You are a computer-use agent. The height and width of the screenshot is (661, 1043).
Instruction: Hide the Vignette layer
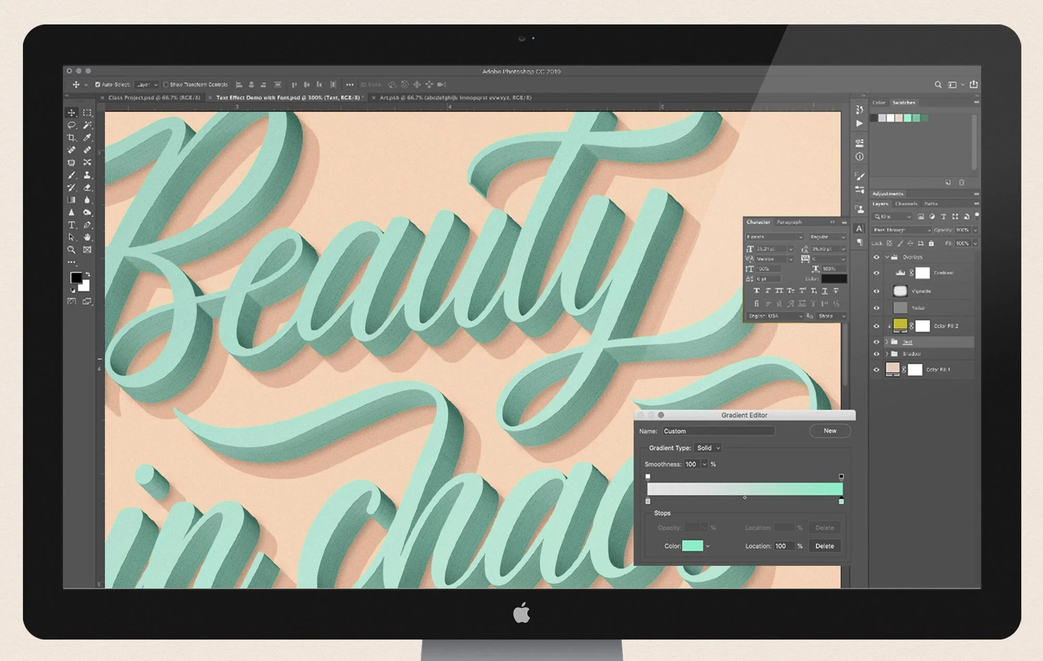point(876,291)
